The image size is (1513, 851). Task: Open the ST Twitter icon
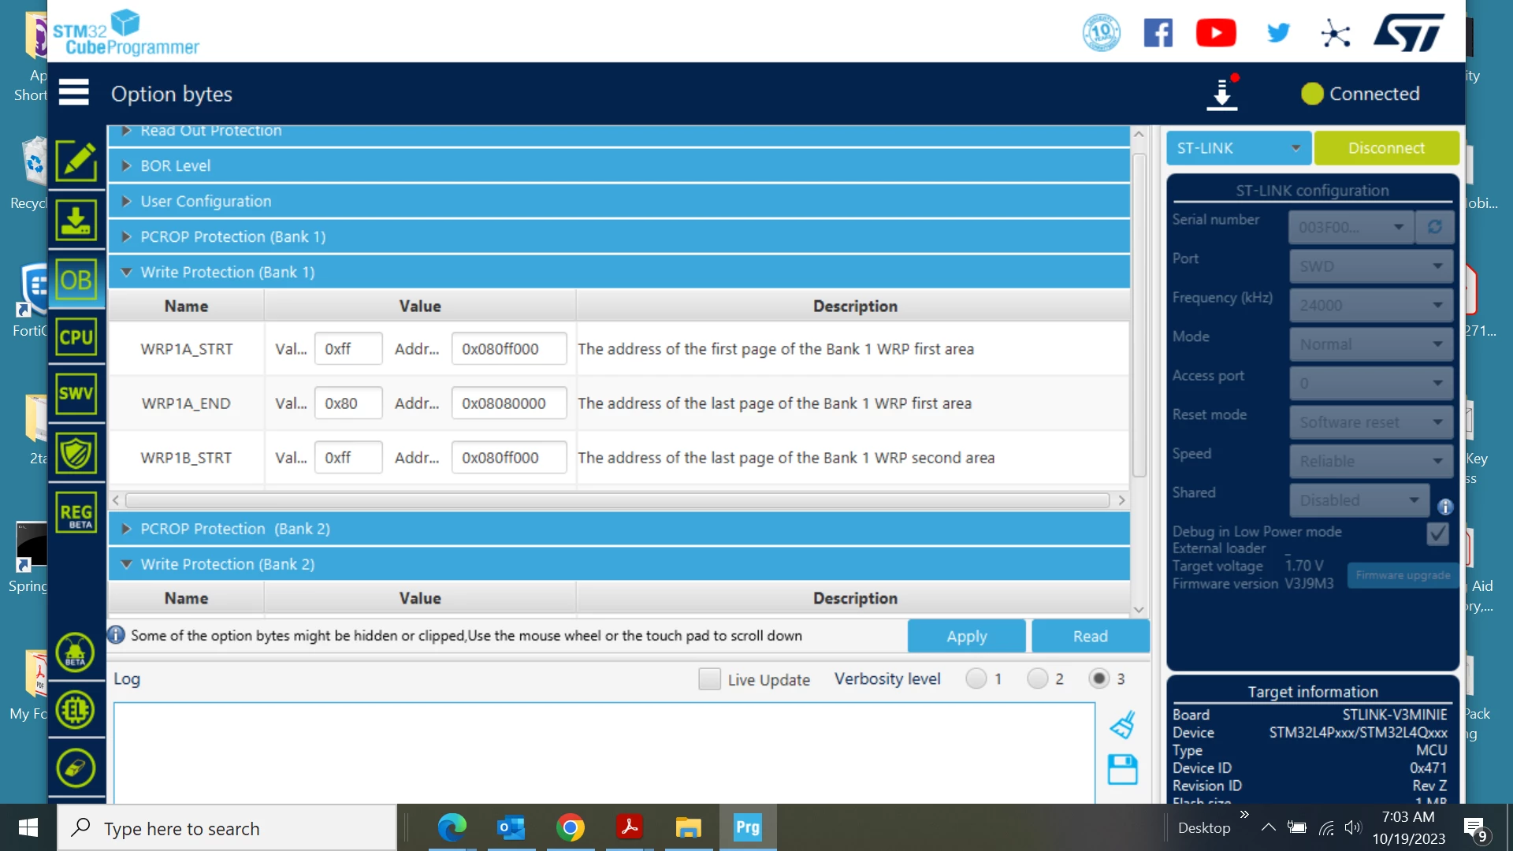1278,33
